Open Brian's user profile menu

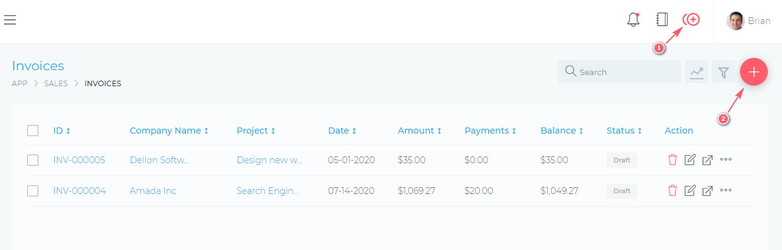tap(748, 21)
